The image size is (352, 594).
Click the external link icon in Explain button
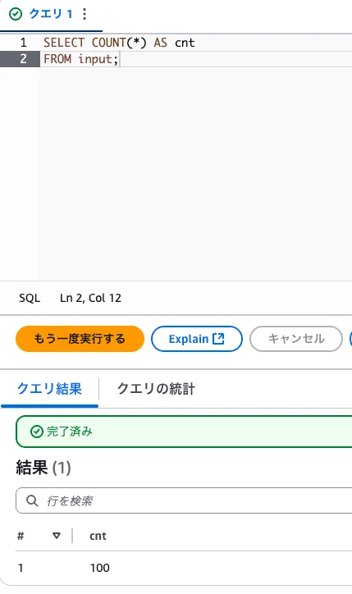point(218,338)
